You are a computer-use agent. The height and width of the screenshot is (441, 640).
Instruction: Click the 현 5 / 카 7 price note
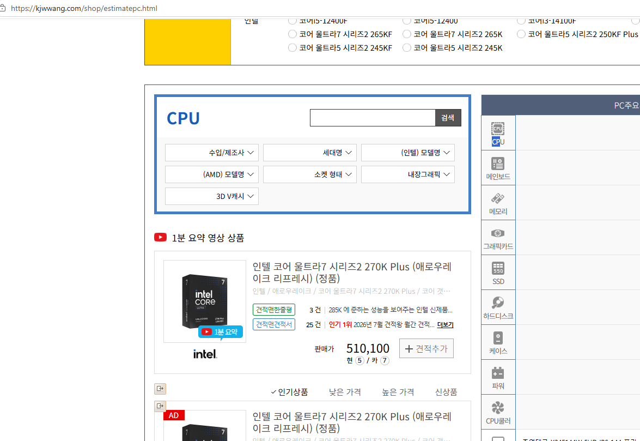click(x=368, y=360)
